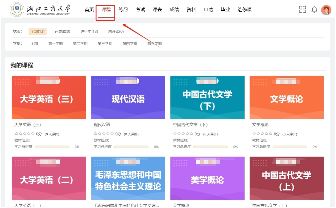The width and height of the screenshot is (336, 208).
Task: Filter by 进行中(13) status
Action: (89, 32)
